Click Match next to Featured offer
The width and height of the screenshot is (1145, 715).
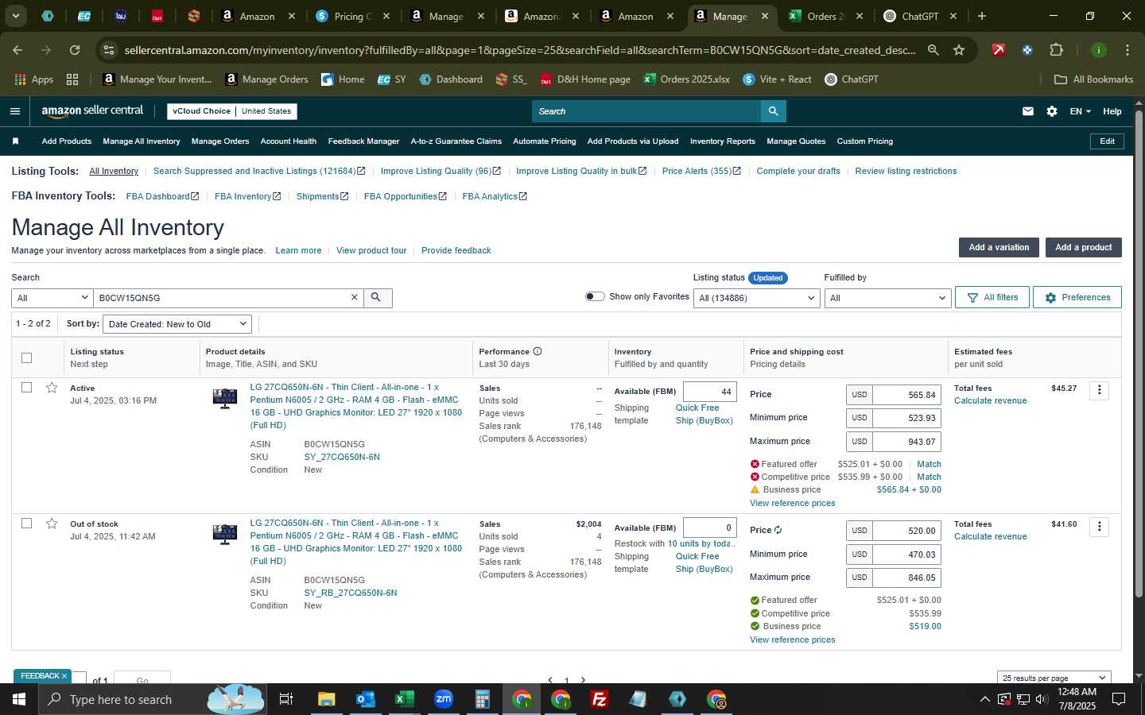tap(929, 464)
